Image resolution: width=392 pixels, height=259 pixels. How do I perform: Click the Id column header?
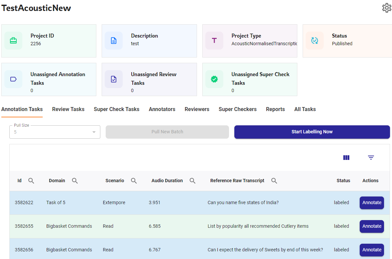(19, 181)
